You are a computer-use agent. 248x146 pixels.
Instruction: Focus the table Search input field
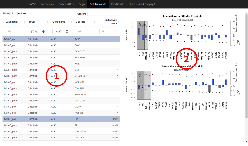pyautogui.click(x=103, y=14)
